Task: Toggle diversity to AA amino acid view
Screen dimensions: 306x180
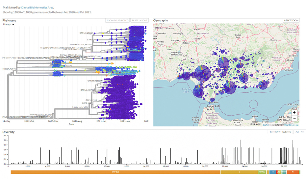Action: 297,132
